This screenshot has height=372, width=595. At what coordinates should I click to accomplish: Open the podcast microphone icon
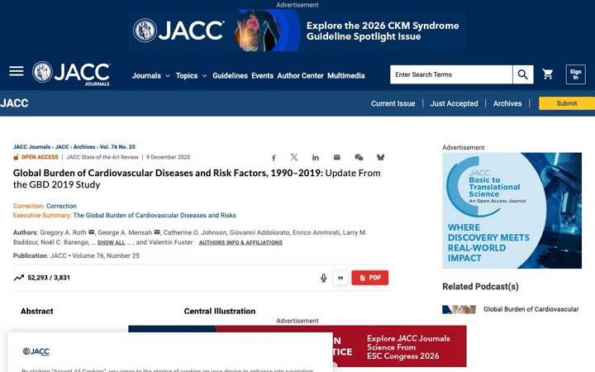(x=323, y=279)
